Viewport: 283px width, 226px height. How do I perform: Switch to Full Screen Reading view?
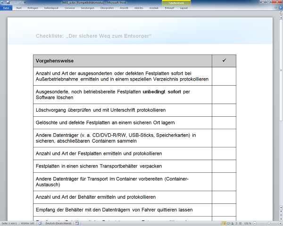[227, 223]
